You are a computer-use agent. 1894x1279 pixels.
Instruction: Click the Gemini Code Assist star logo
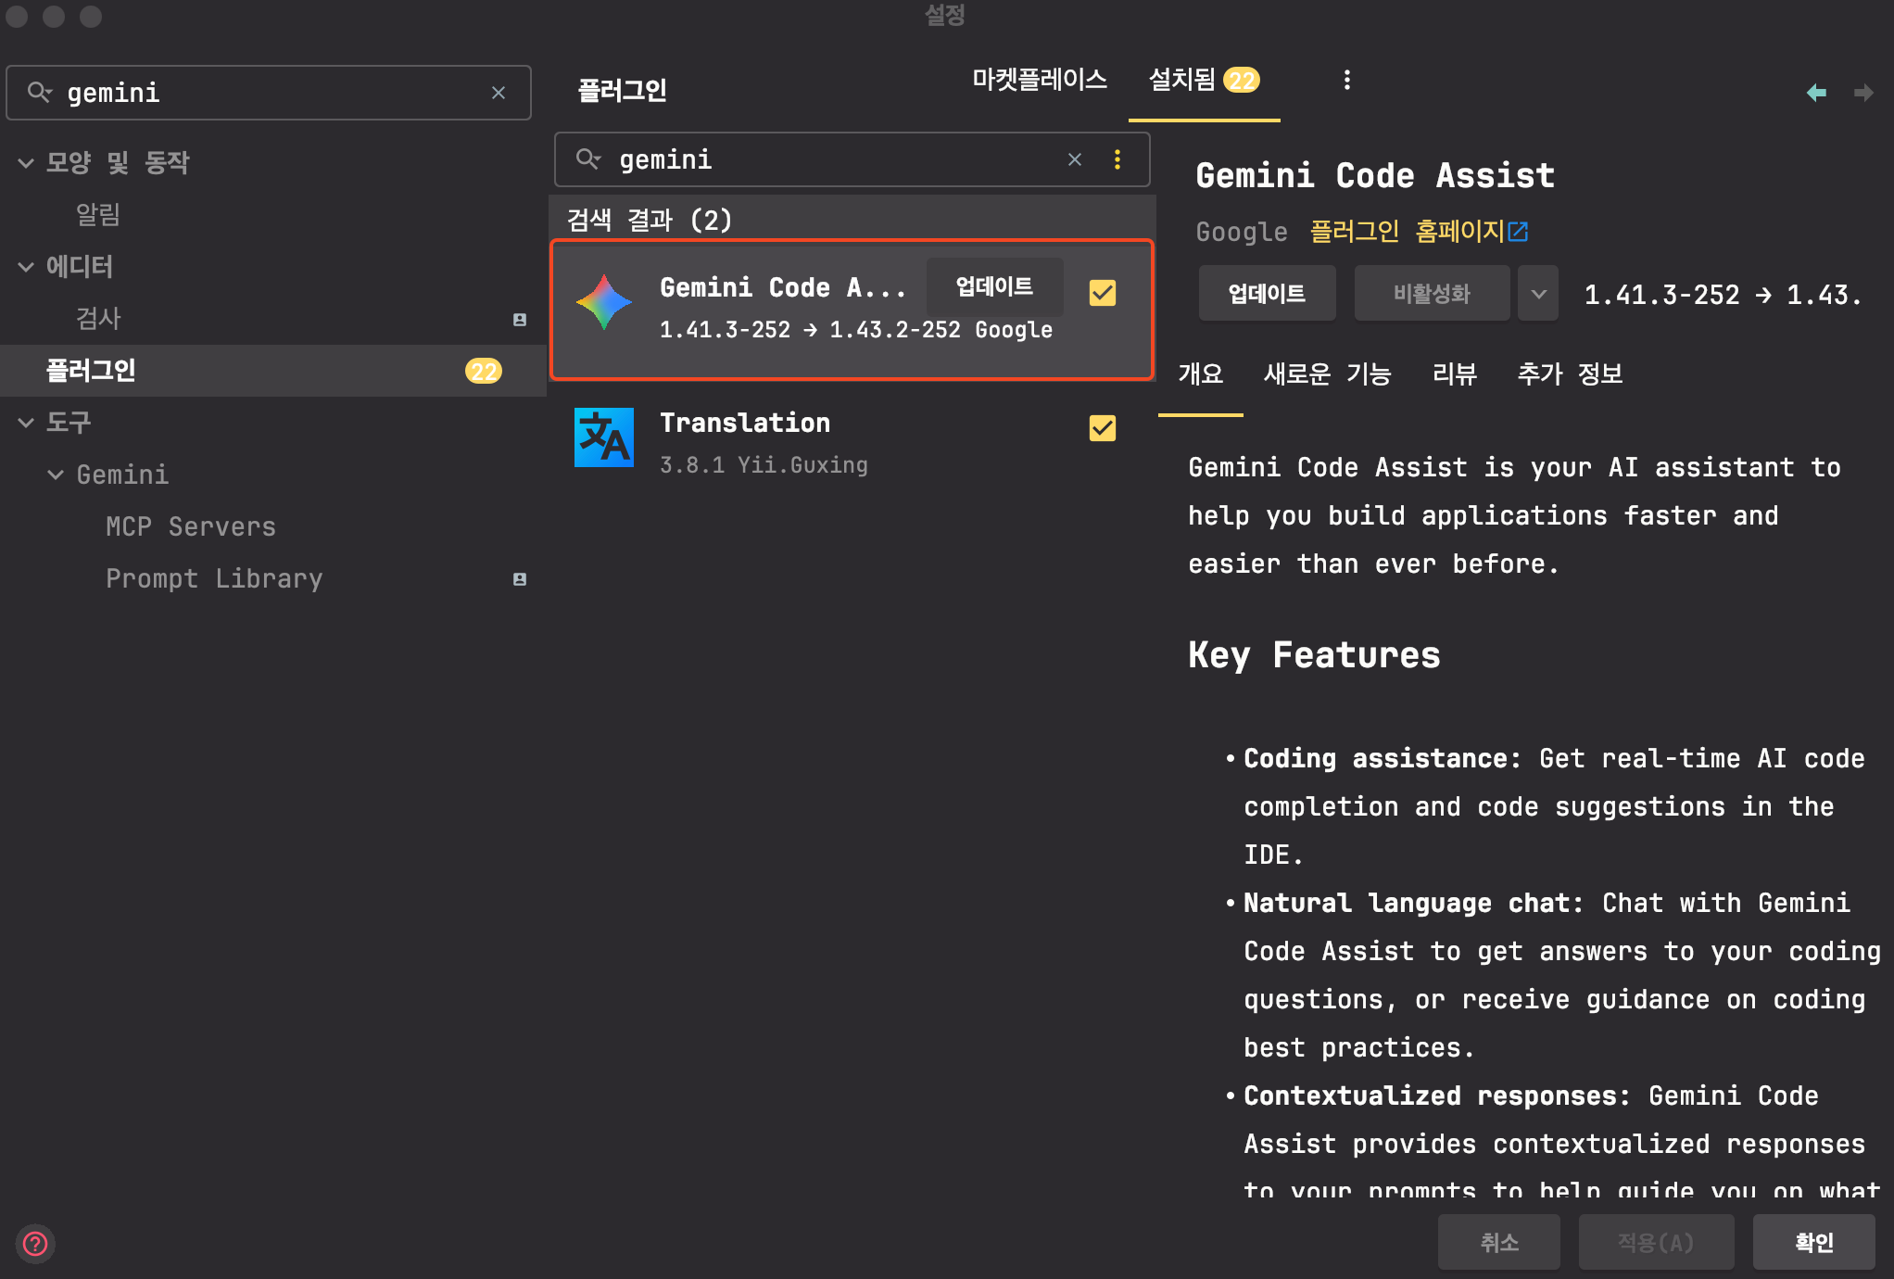604,302
